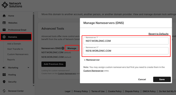Click NS17.WORLDNIC.COM default nameserver text

(52, 52)
